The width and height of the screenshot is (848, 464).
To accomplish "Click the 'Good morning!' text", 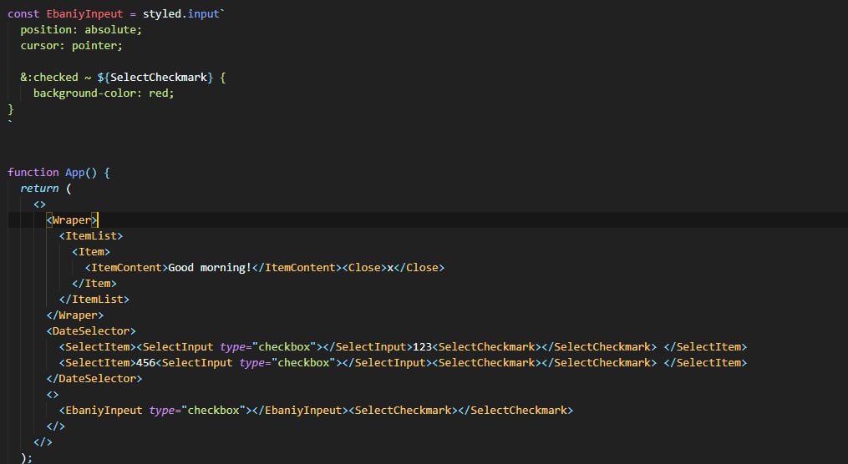I will click(210, 267).
